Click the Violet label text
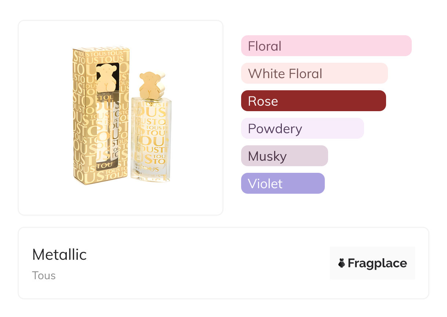This screenshot has width=447, height=317. 265,184
